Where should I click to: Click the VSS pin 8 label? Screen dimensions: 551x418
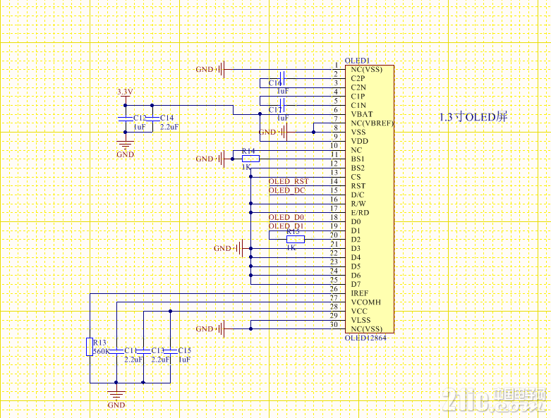pyautogui.click(x=358, y=132)
